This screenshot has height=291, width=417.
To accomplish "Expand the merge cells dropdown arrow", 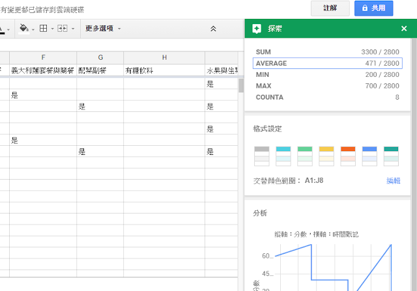I will tap(73, 29).
